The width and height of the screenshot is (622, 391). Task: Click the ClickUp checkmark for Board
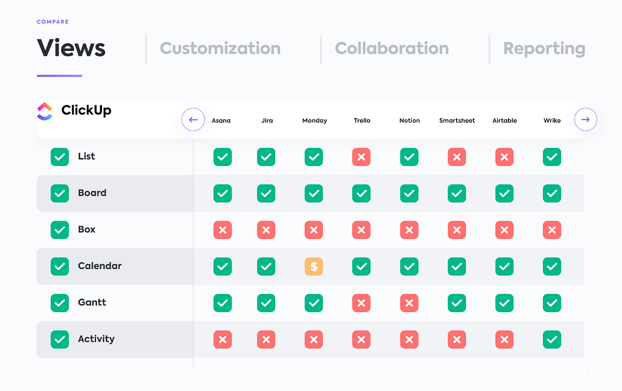(60, 193)
